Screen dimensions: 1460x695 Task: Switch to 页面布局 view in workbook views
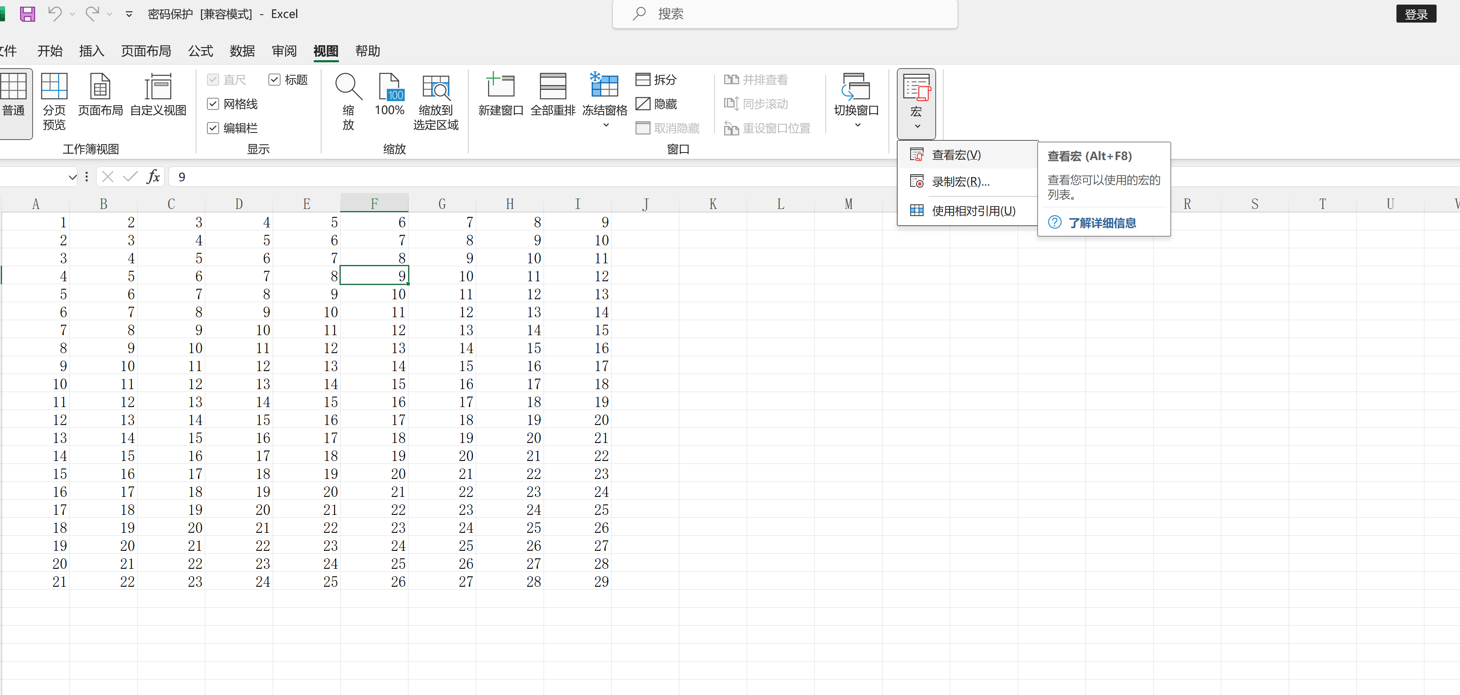[x=100, y=95]
